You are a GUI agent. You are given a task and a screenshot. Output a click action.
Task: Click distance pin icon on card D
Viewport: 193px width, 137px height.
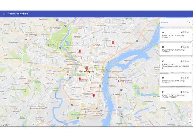click(x=182, y=78)
